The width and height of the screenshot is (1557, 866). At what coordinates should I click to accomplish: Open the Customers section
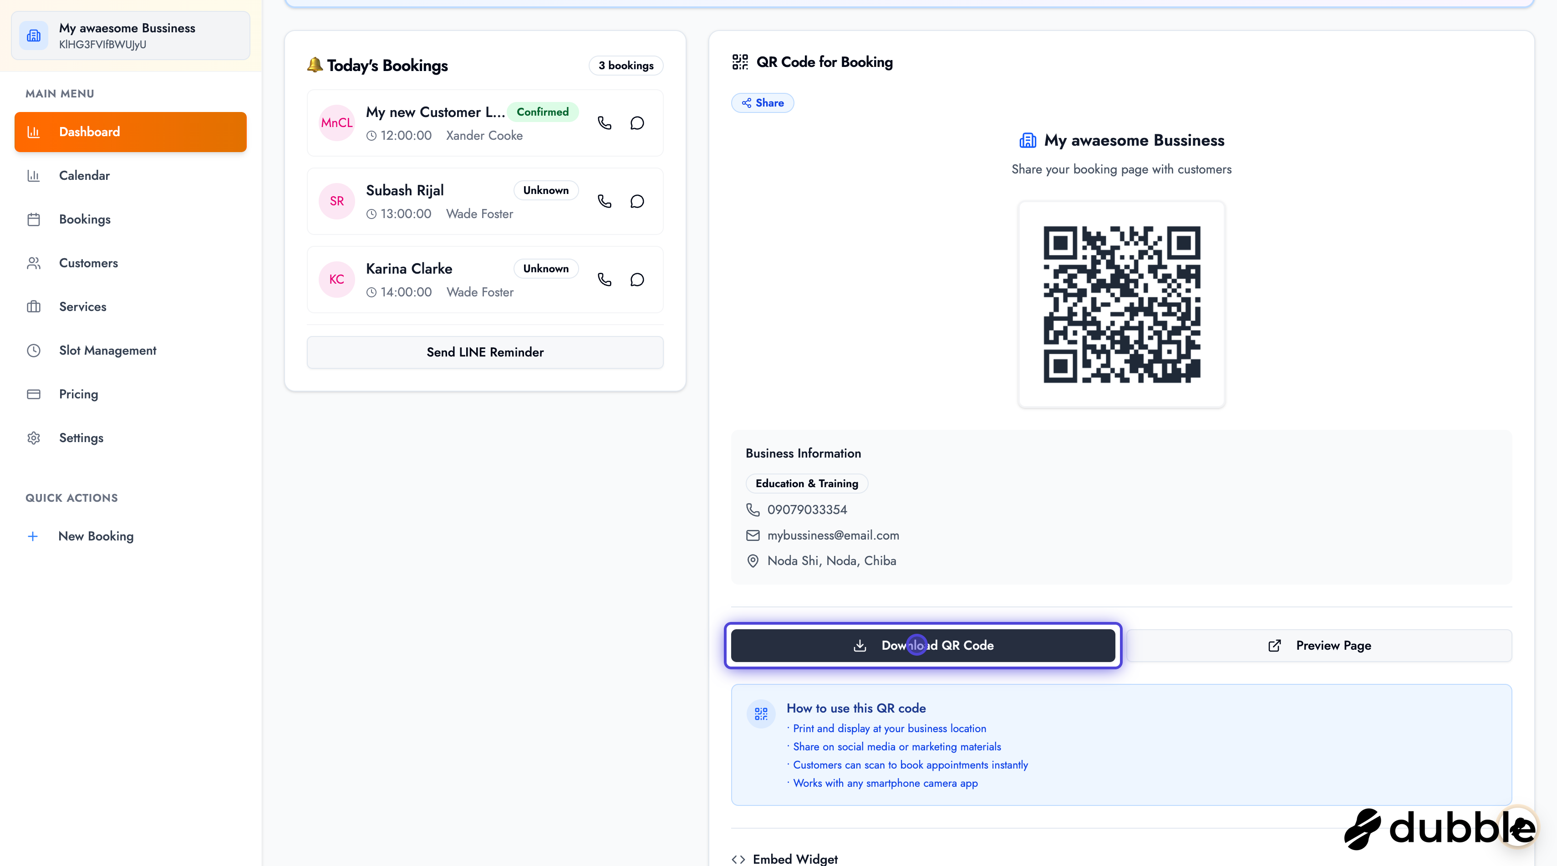(x=88, y=263)
